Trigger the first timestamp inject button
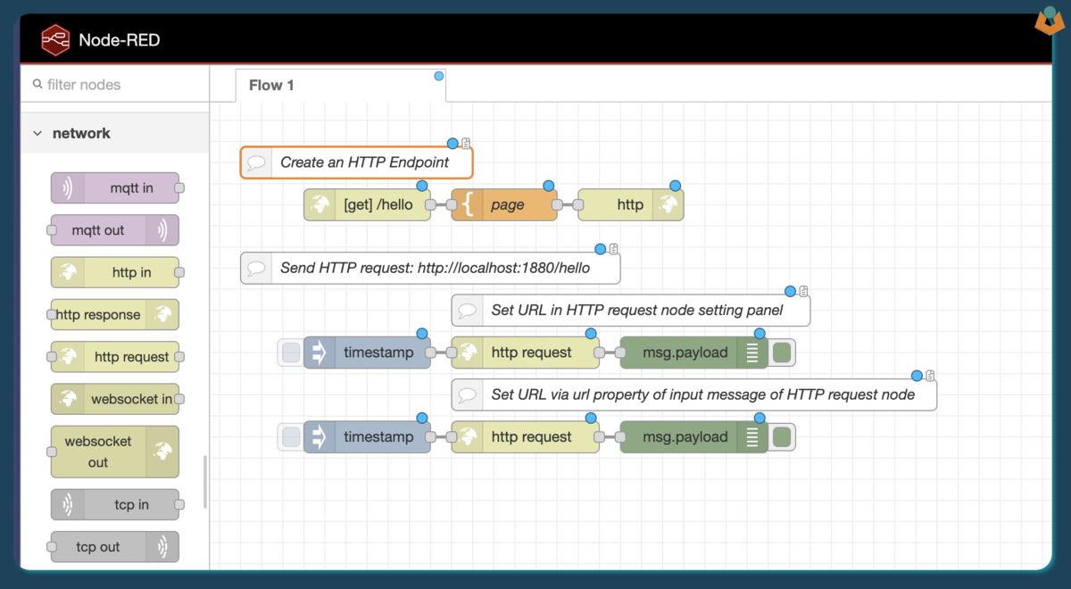The width and height of the screenshot is (1071, 589). (291, 353)
